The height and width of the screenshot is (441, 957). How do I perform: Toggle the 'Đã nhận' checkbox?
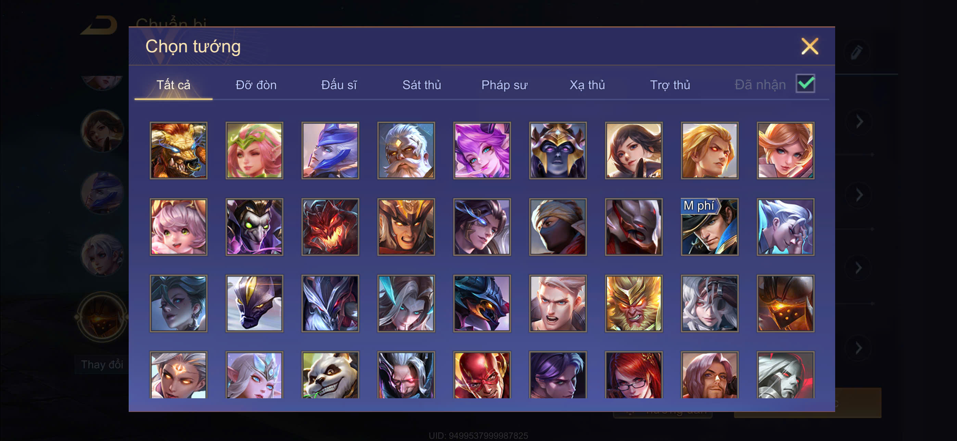[x=805, y=83]
